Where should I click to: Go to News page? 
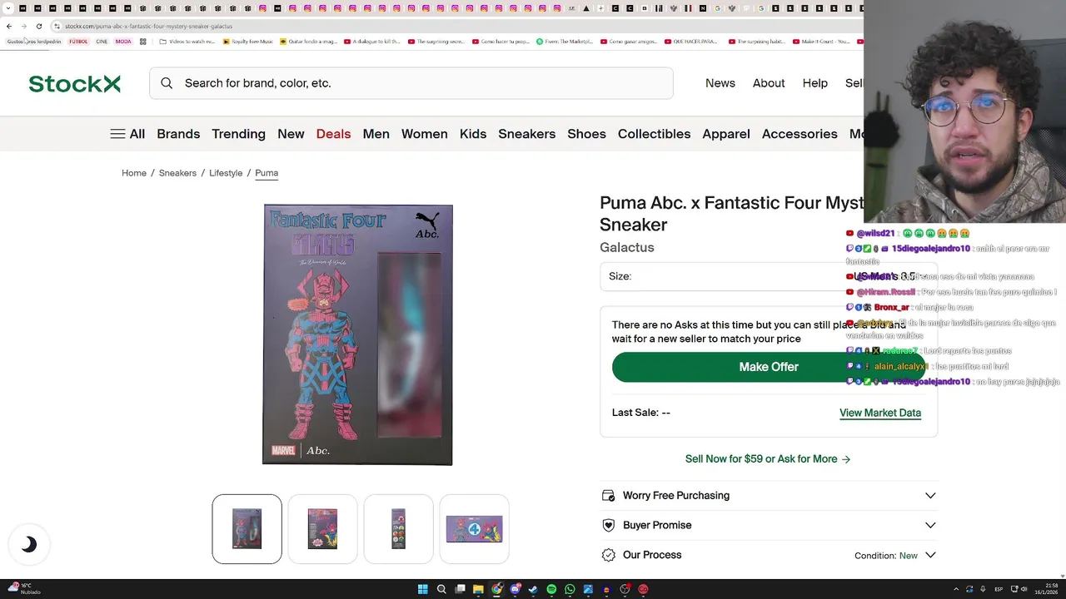[720, 83]
